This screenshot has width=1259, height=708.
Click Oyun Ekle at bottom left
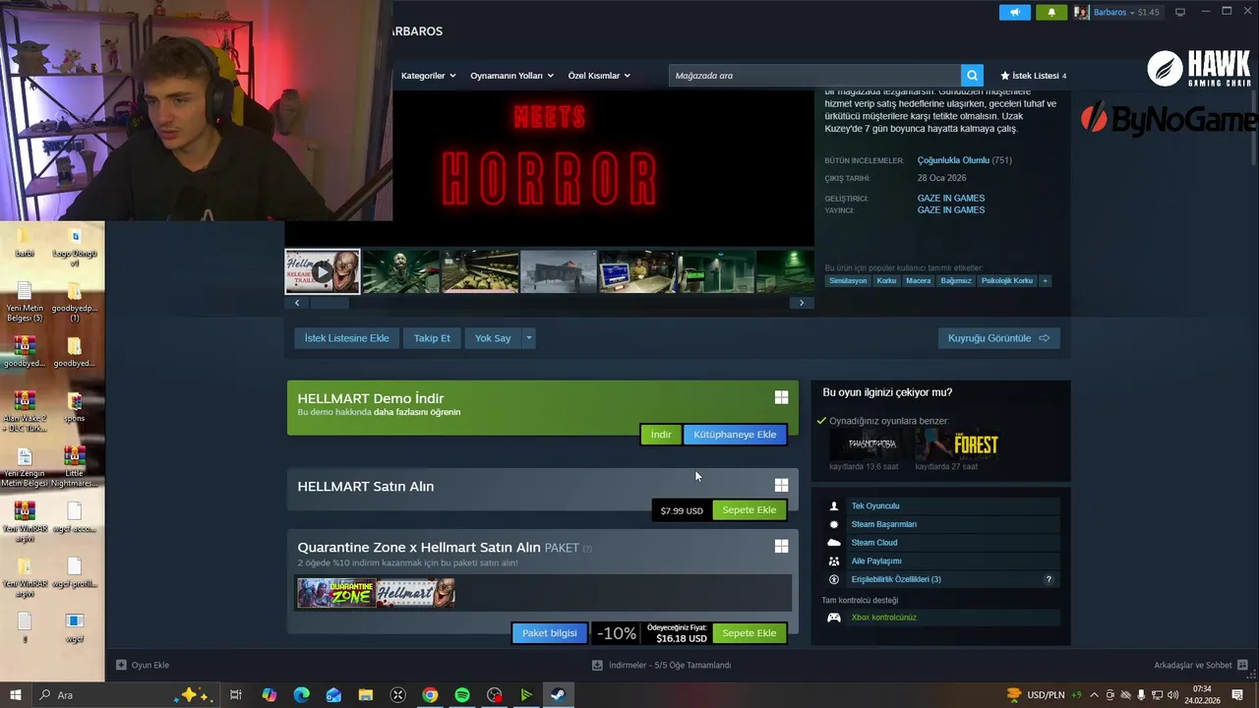point(143,665)
